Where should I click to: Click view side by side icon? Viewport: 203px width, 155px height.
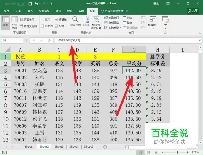(x=143, y=18)
